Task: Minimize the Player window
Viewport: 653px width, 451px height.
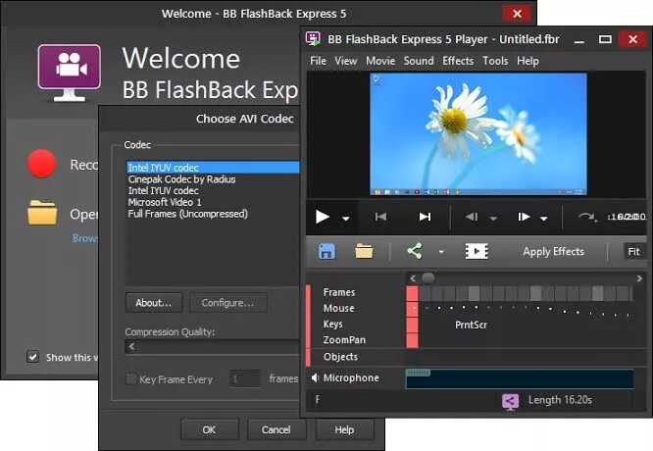Action: pos(578,41)
